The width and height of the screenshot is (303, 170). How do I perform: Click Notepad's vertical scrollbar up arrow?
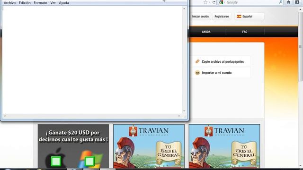coord(184,8)
